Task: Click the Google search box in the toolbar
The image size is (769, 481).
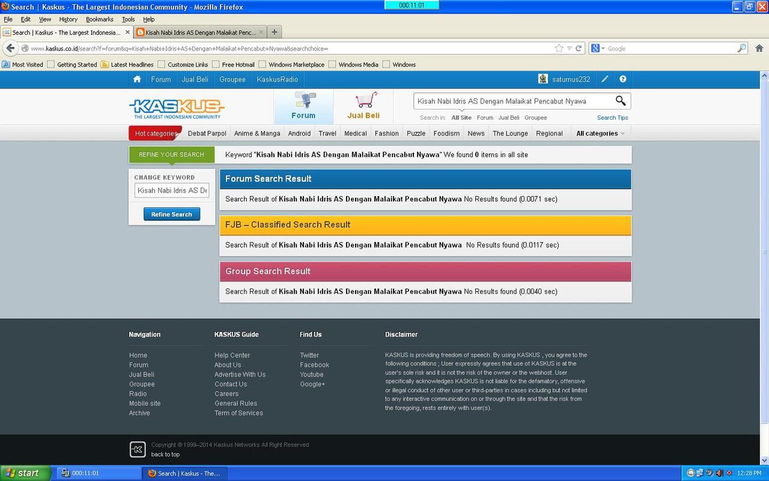Action: 671,48
